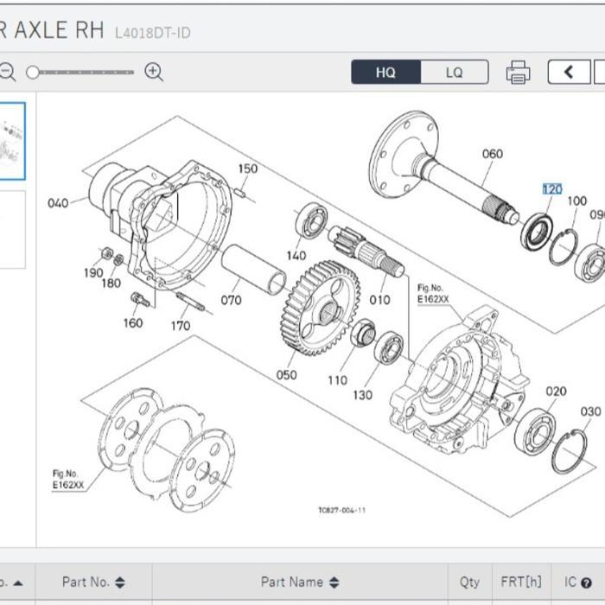Print the diagram with printer icon

[x=518, y=72]
